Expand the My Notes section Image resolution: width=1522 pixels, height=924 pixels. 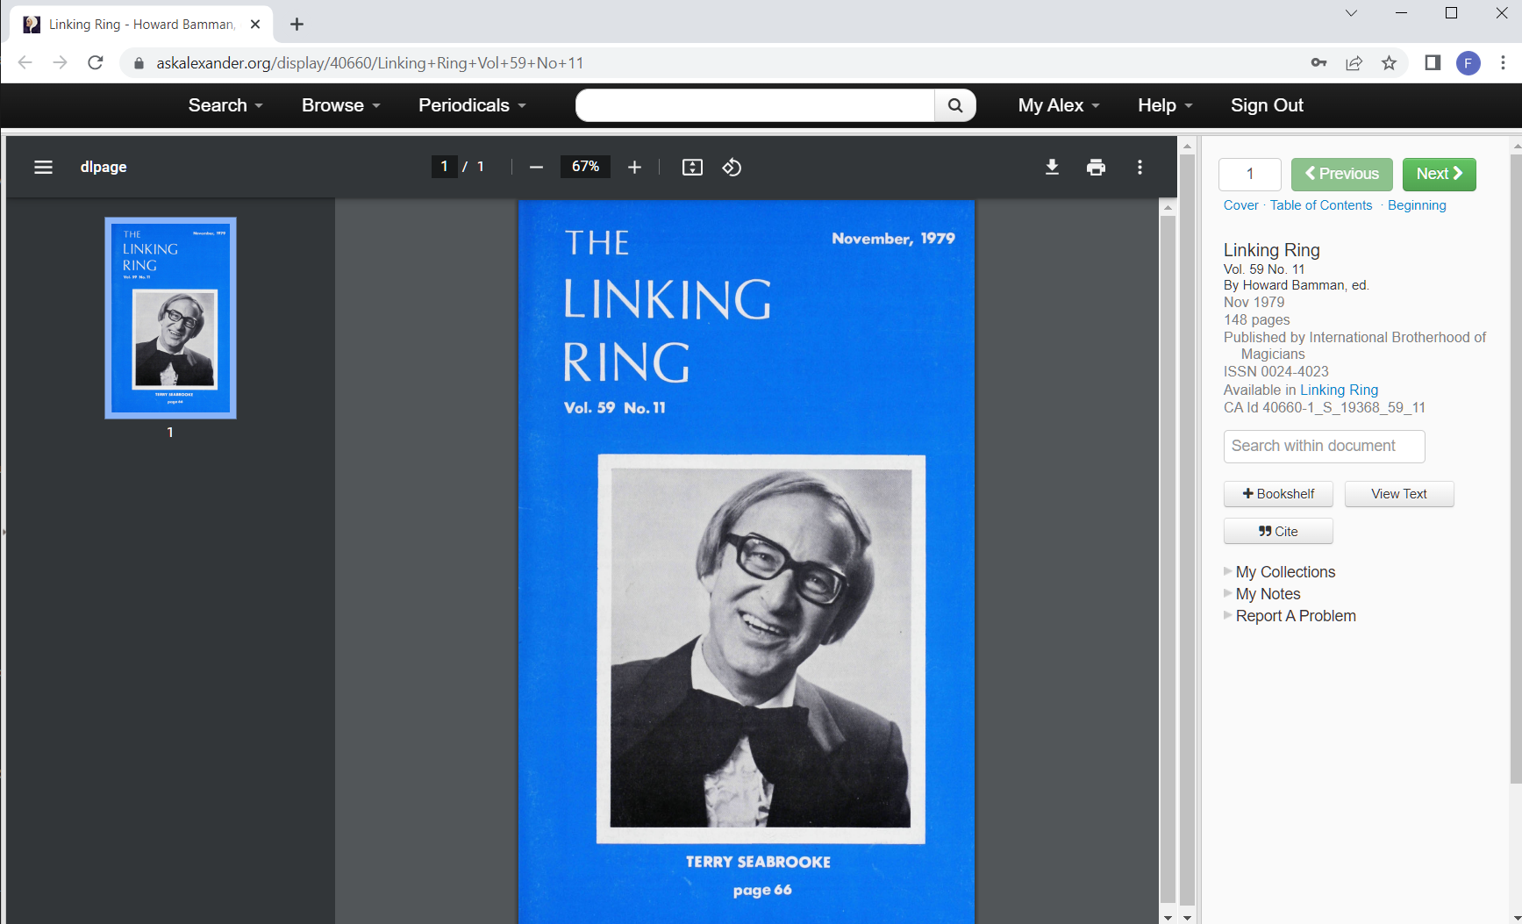coord(1267,594)
